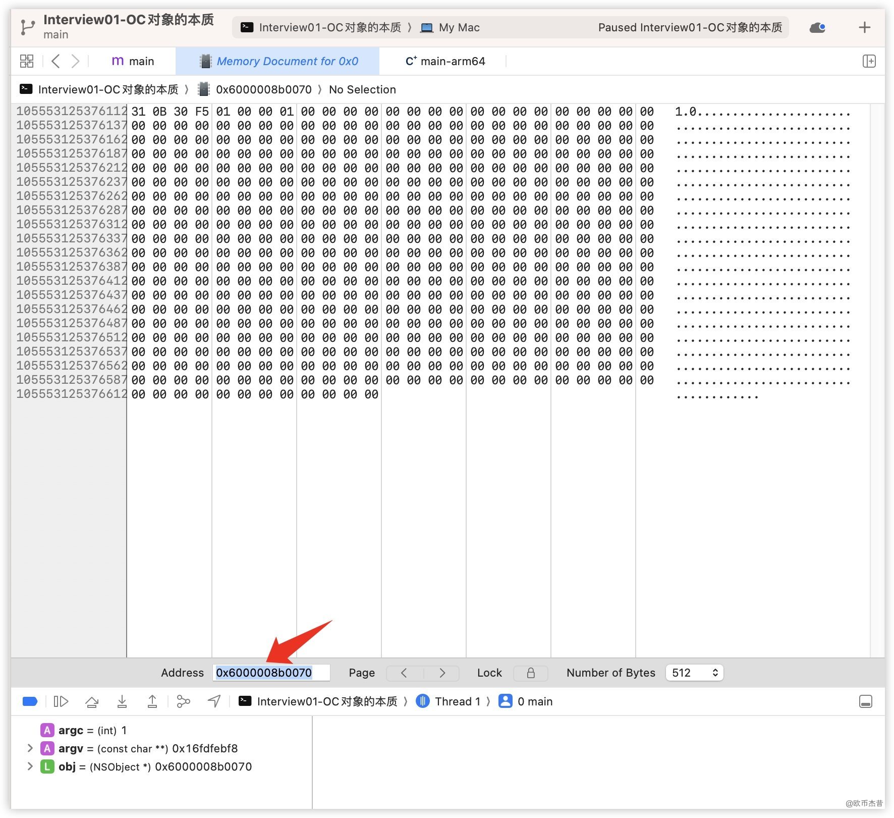The image size is (894, 818).
Task: Toggle the memory Lock button
Action: 530,673
